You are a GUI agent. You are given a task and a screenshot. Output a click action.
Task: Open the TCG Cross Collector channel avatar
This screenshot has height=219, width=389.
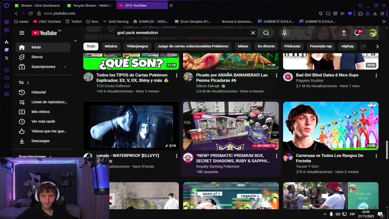click(x=88, y=77)
